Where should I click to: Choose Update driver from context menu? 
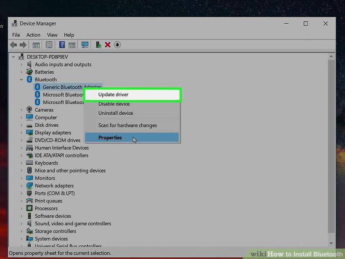pos(132,95)
